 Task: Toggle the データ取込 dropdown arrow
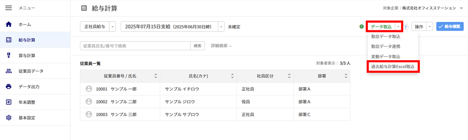tap(398, 27)
